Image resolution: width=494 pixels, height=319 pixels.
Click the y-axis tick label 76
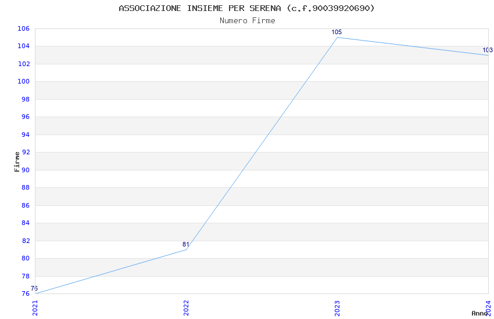pyautogui.click(x=26, y=294)
